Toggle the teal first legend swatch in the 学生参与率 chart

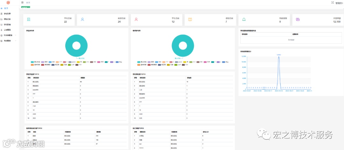click(x=32, y=62)
